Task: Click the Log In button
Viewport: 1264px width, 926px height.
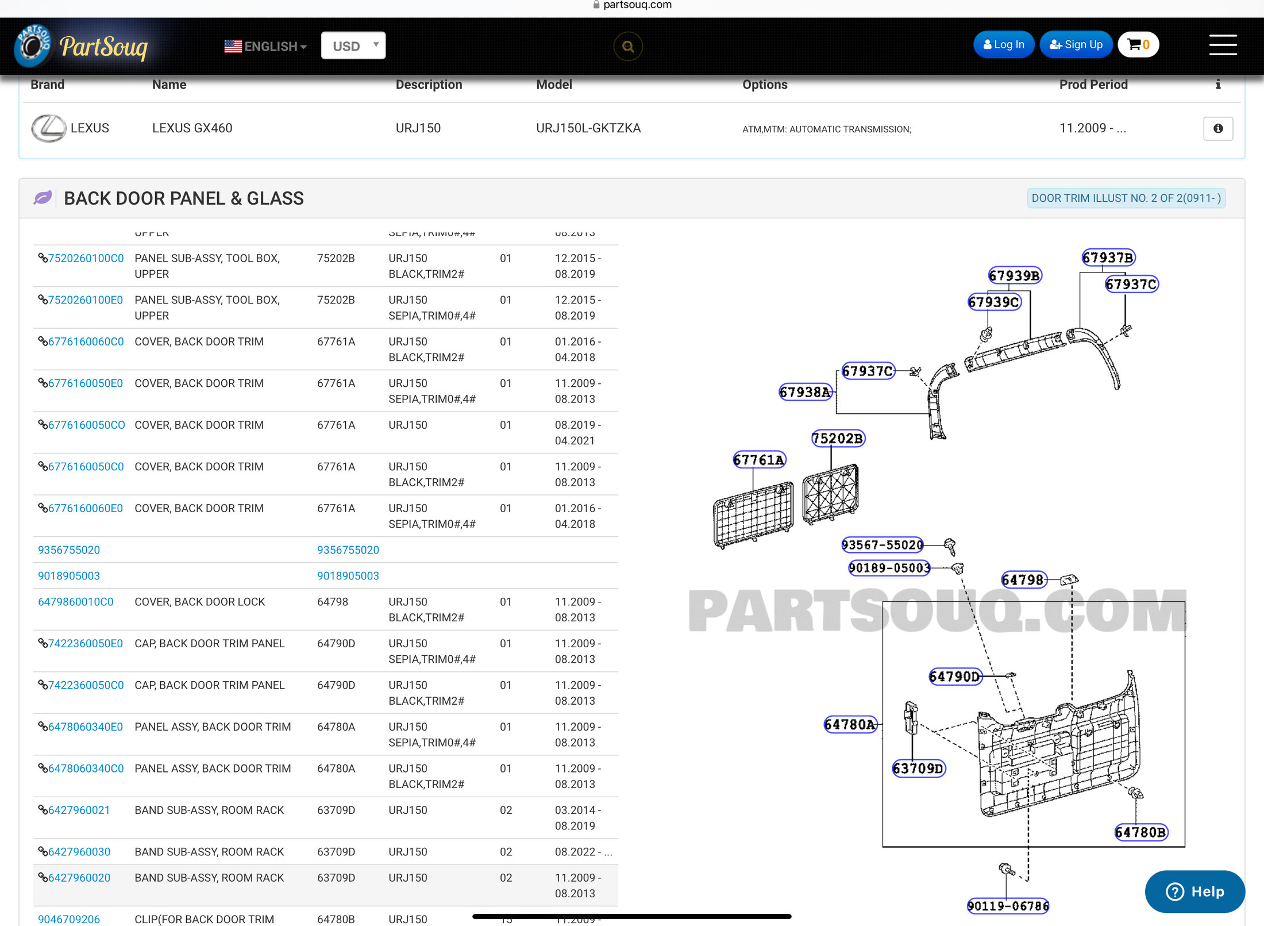Action: click(1004, 44)
